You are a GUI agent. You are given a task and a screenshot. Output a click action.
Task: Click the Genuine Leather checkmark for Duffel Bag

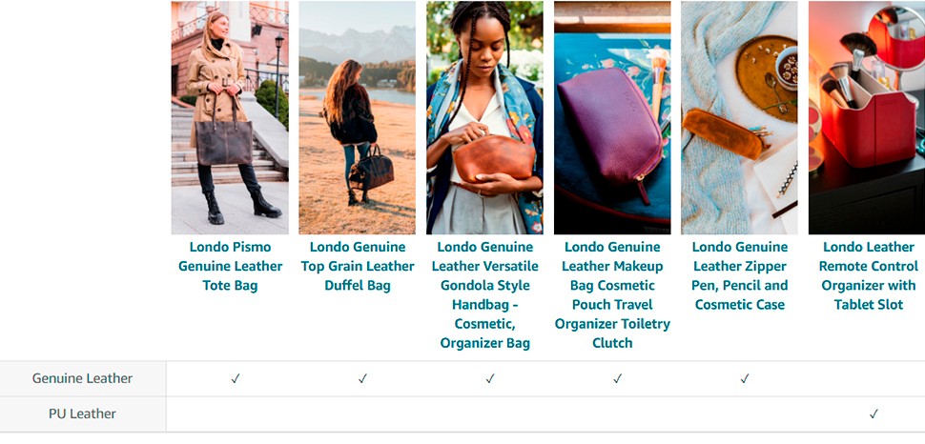tap(362, 378)
